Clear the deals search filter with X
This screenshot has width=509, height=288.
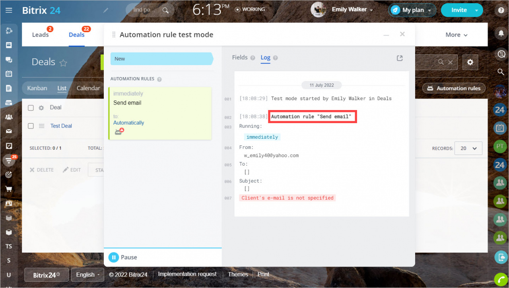tap(451, 62)
